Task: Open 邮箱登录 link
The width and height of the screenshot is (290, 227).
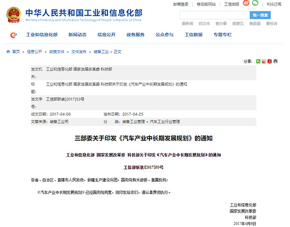Action: pos(181,4)
